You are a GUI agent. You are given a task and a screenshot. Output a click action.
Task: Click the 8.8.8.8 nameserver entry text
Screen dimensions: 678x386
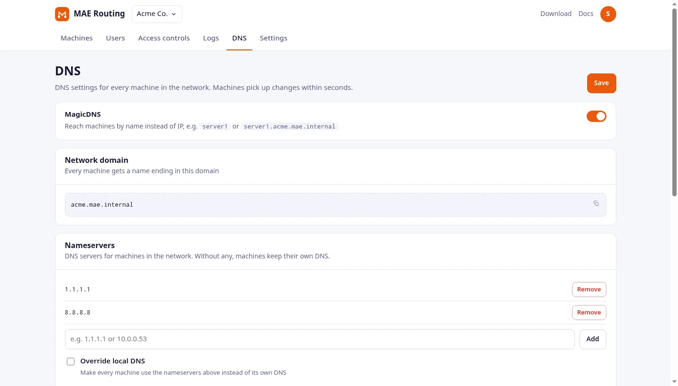[77, 313]
